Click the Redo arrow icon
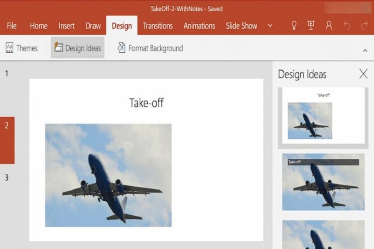The width and height of the screenshot is (374, 249). tap(364, 26)
